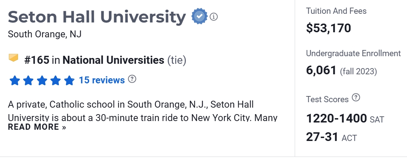Click the 27-31 ACT score range
The image size is (407, 158).
pos(322,137)
